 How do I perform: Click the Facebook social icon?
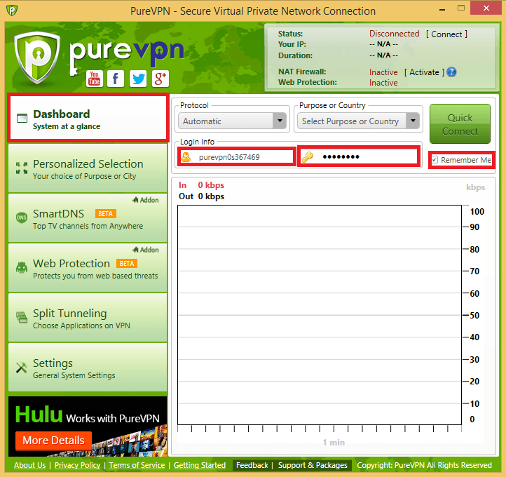tap(116, 79)
